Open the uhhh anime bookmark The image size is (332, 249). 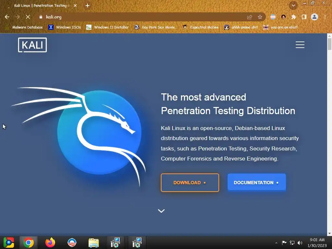(241, 27)
